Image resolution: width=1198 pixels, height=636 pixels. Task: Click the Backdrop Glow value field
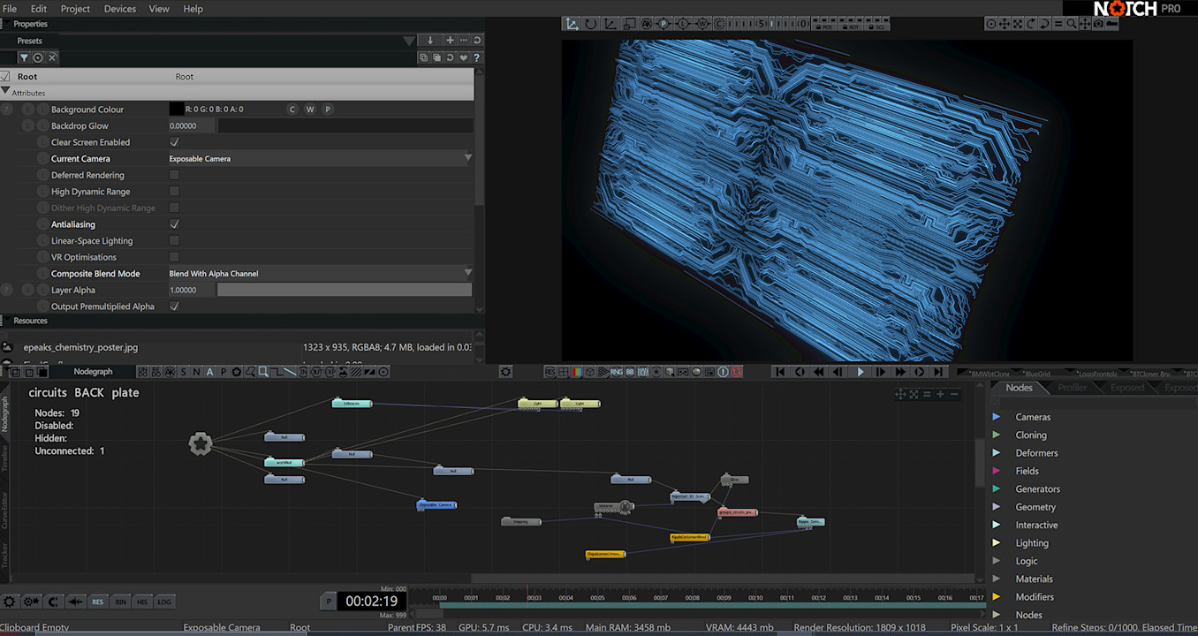(192, 126)
